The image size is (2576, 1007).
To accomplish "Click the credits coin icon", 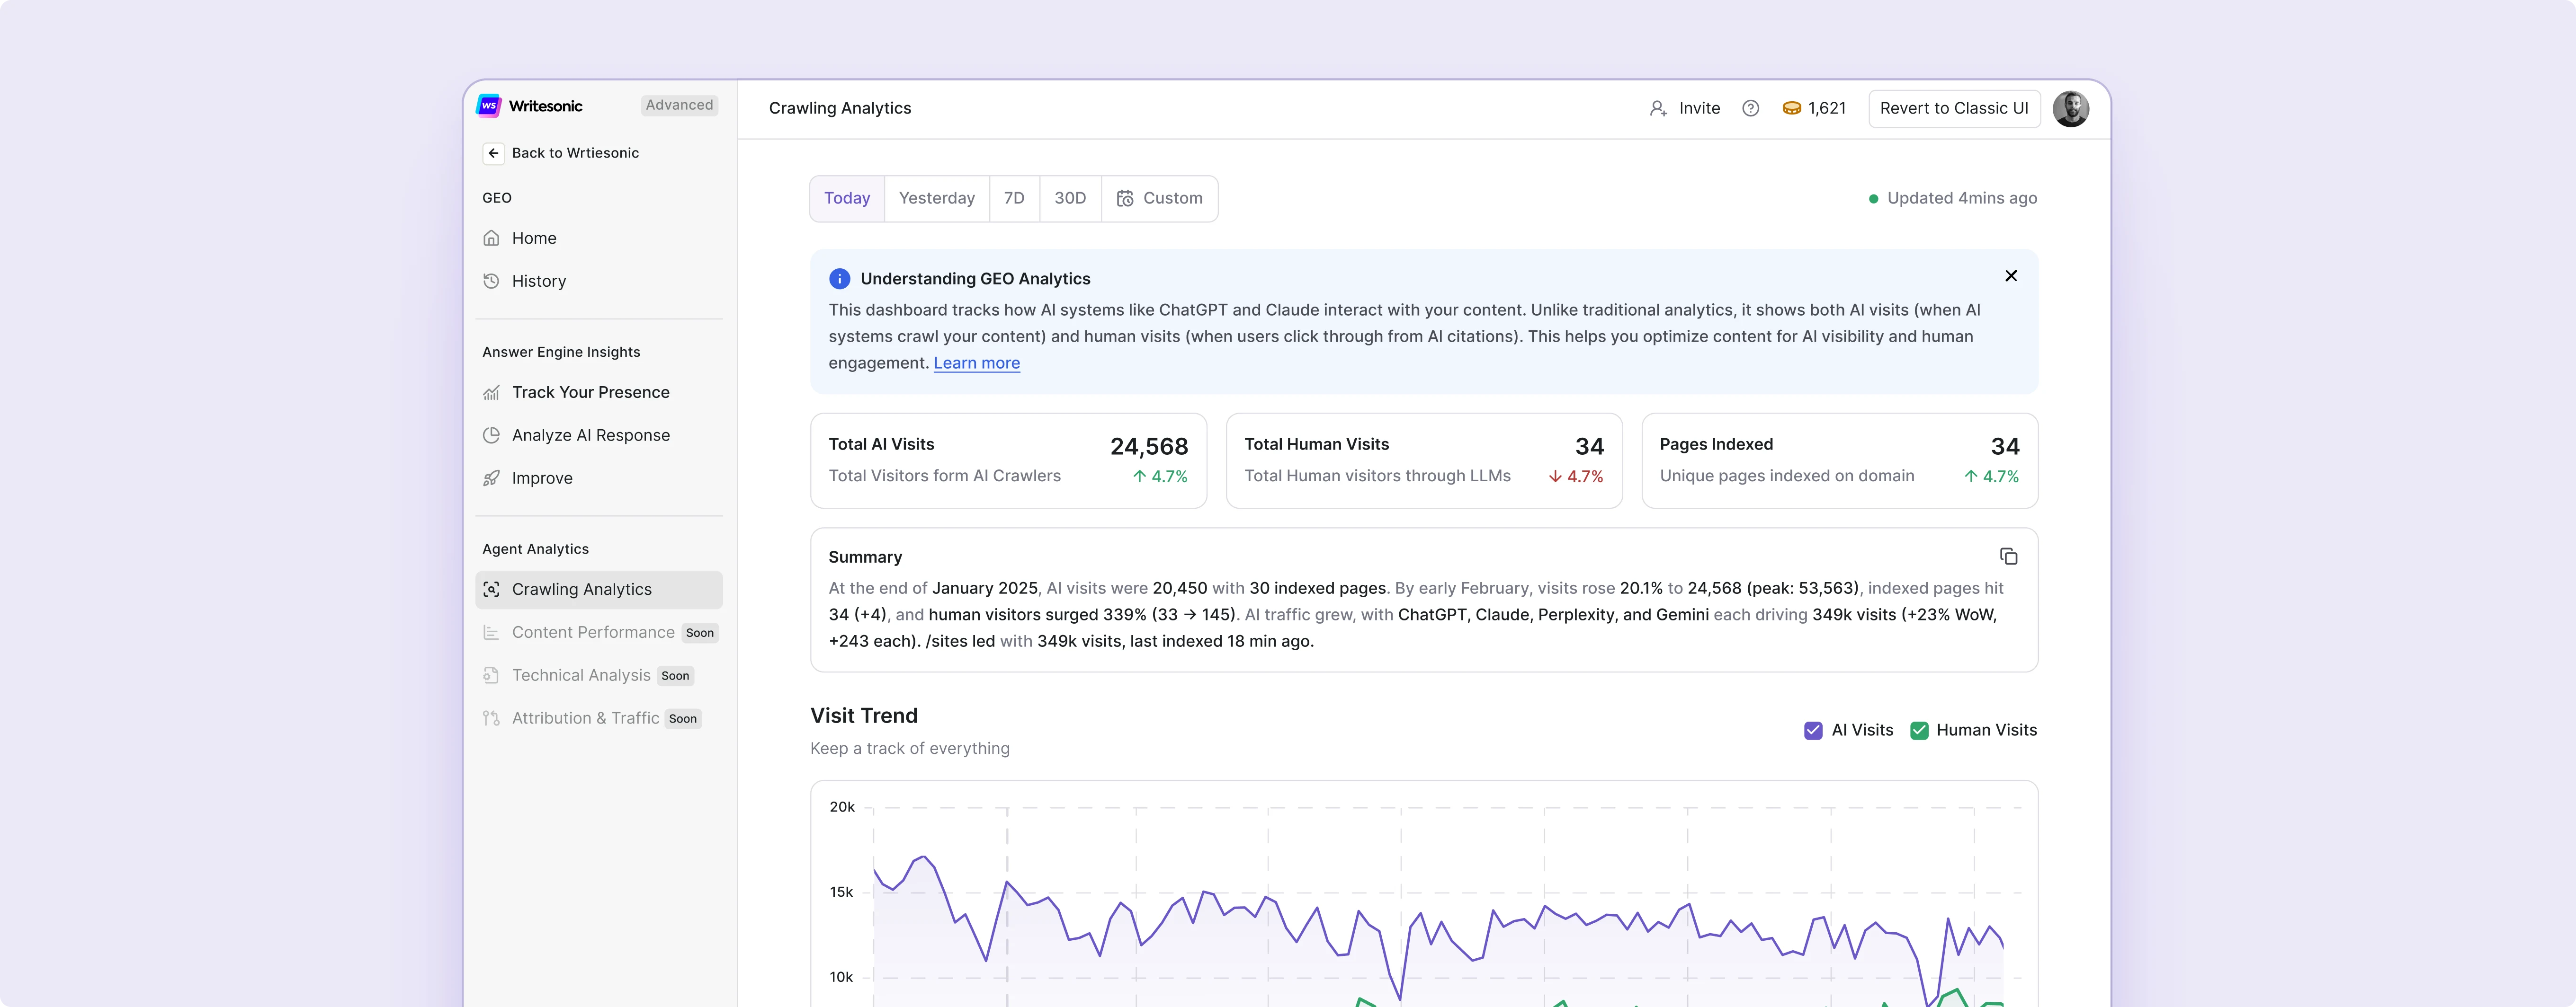I will point(1791,108).
